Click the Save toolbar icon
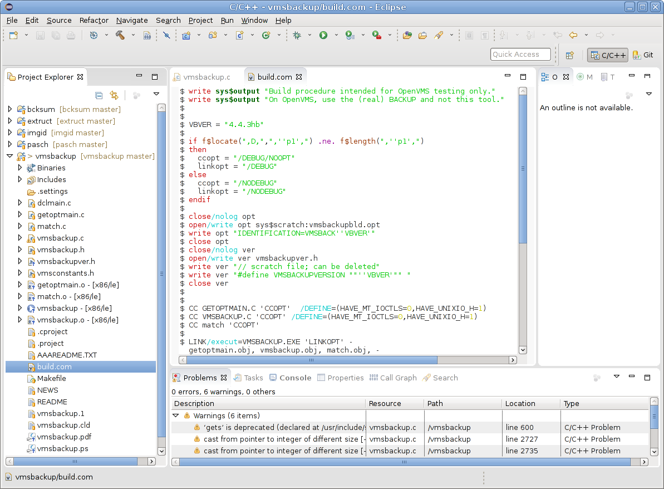 point(40,35)
